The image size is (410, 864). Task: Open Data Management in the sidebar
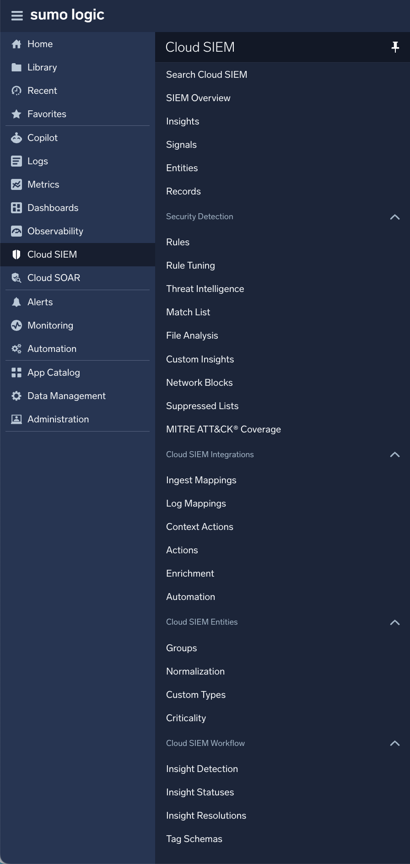click(66, 396)
